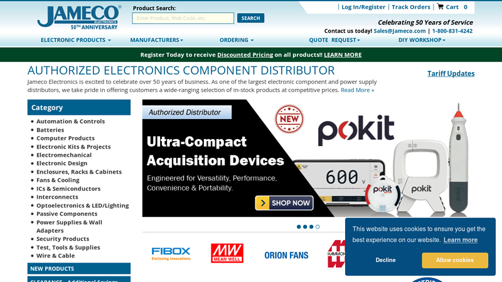Viewport: 502px width, 282px height.
Task: Click Learn more in cookie notice
Action: (461, 240)
